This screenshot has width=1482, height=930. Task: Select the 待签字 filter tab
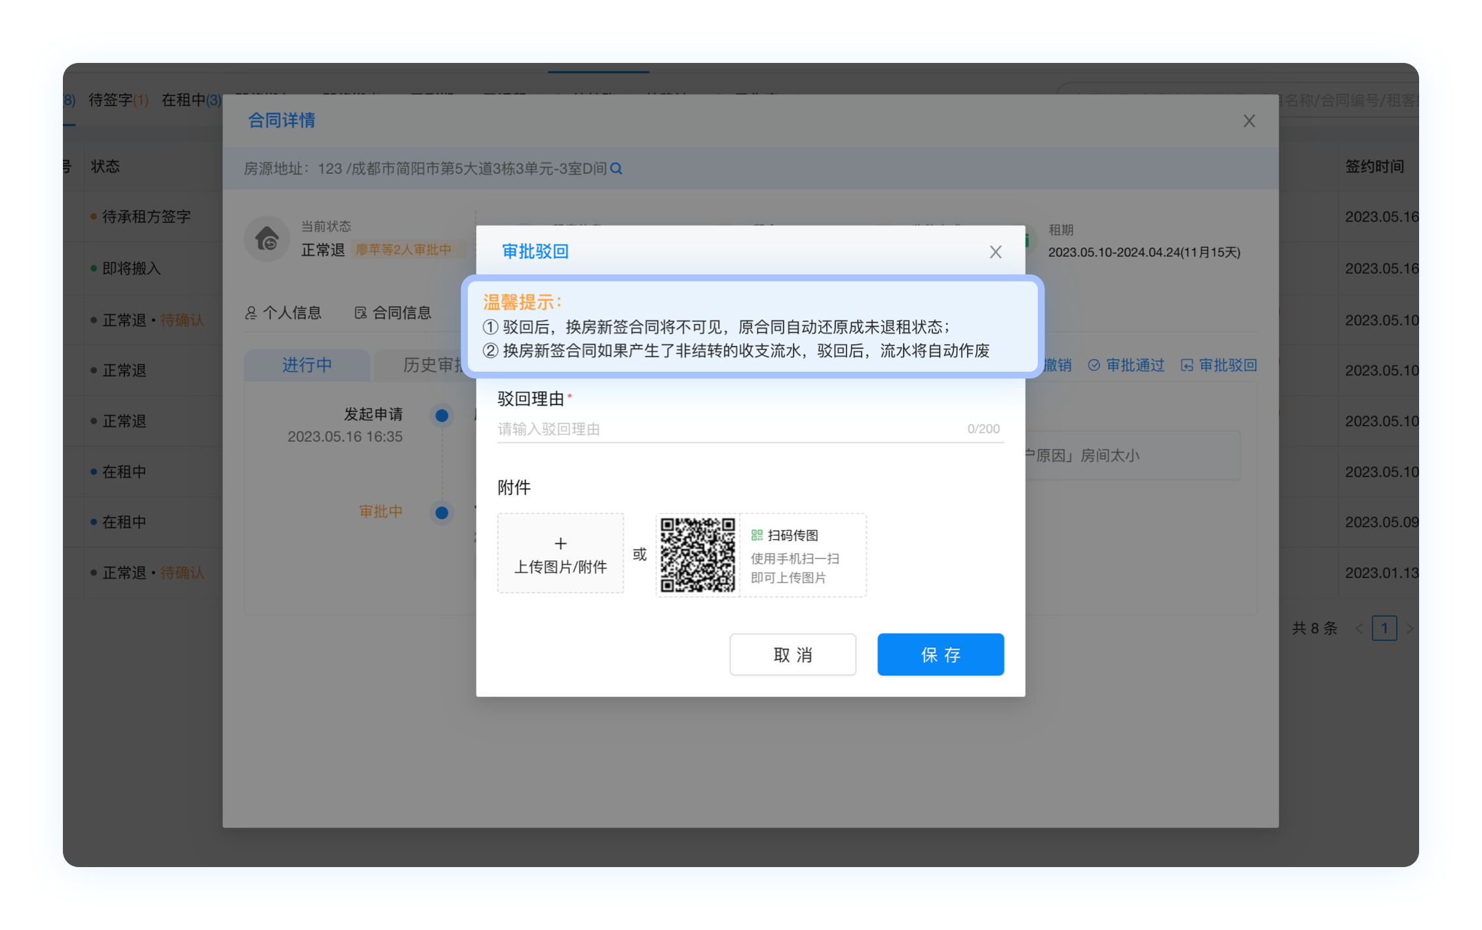pos(119,100)
